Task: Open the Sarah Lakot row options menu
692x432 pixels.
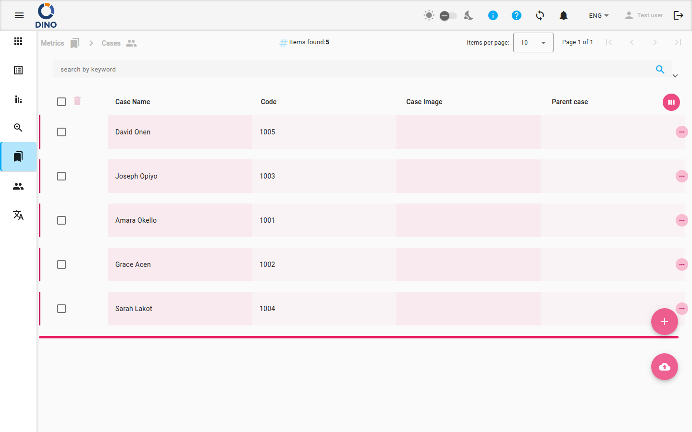Action: (682, 309)
